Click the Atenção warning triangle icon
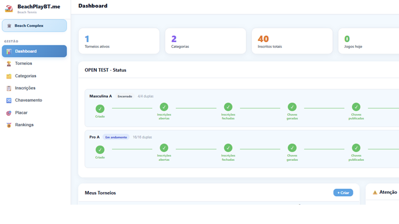 pos(375,193)
